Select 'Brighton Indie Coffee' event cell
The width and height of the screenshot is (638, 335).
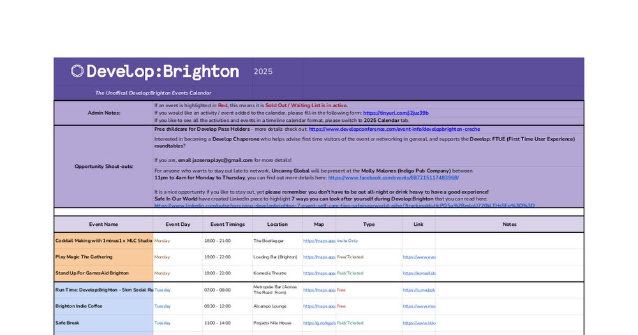pyautogui.click(x=104, y=306)
